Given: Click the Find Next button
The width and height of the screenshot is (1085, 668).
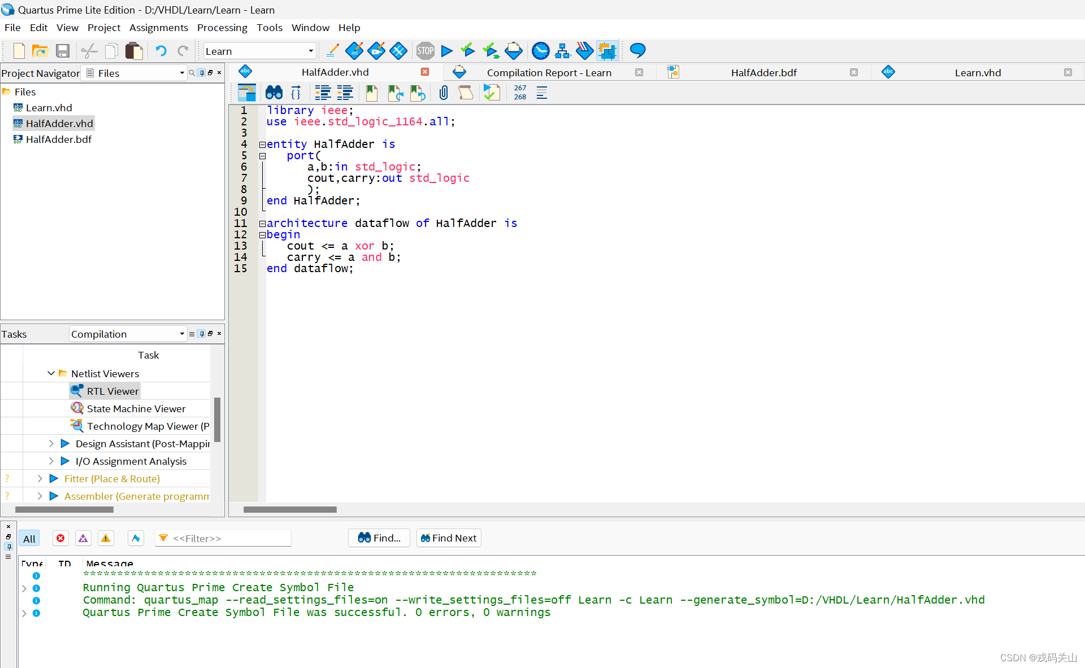Looking at the screenshot, I should [x=449, y=538].
